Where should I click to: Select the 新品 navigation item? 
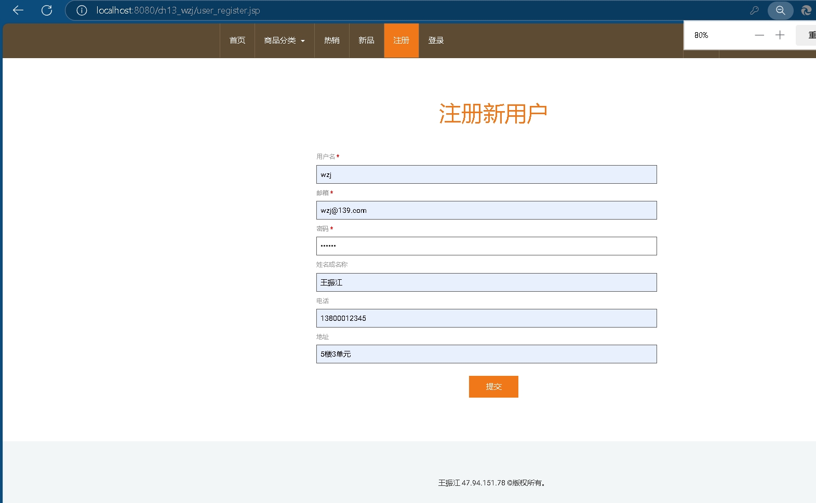366,40
